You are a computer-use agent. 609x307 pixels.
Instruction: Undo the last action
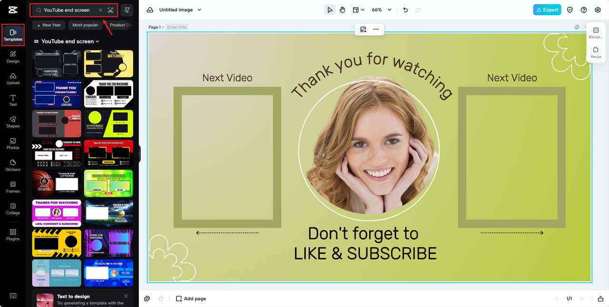point(405,10)
